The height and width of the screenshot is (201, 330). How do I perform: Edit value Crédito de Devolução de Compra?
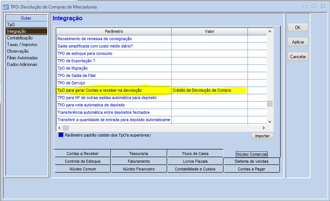209,90
